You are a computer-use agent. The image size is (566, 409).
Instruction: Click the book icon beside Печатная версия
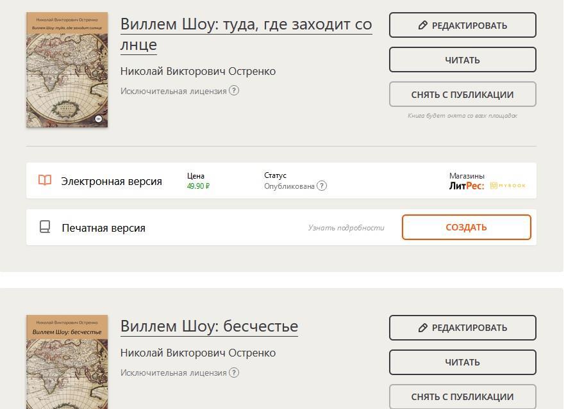pos(45,227)
